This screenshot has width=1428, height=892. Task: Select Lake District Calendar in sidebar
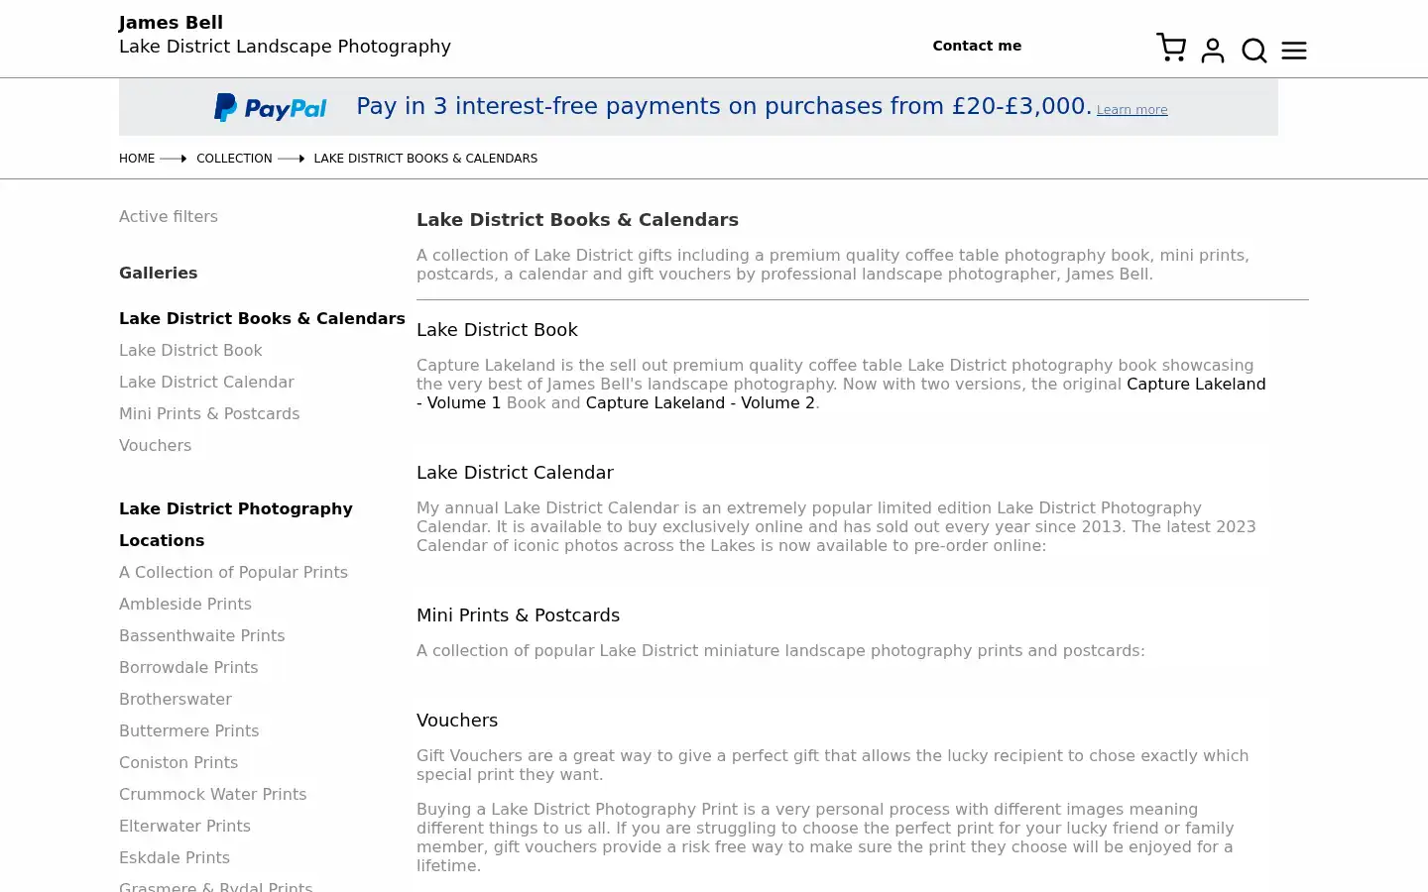coord(206,383)
